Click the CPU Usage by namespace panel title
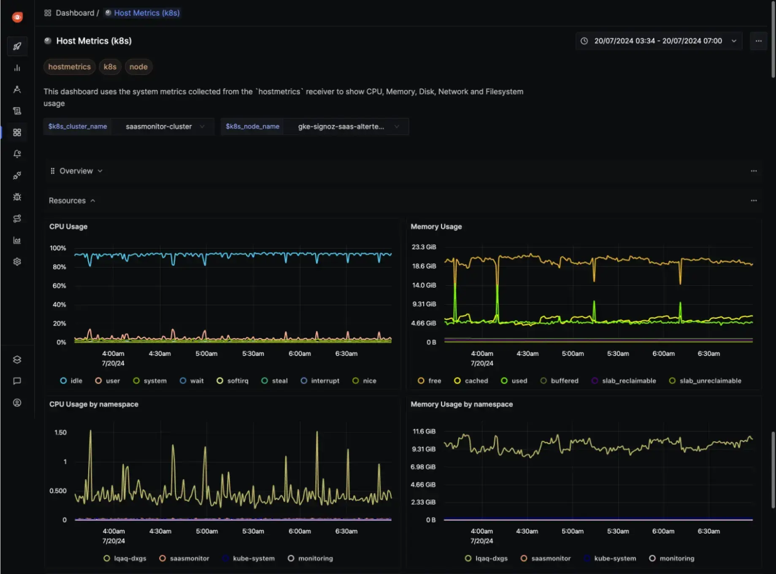This screenshot has width=776, height=574. coord(94,404)
